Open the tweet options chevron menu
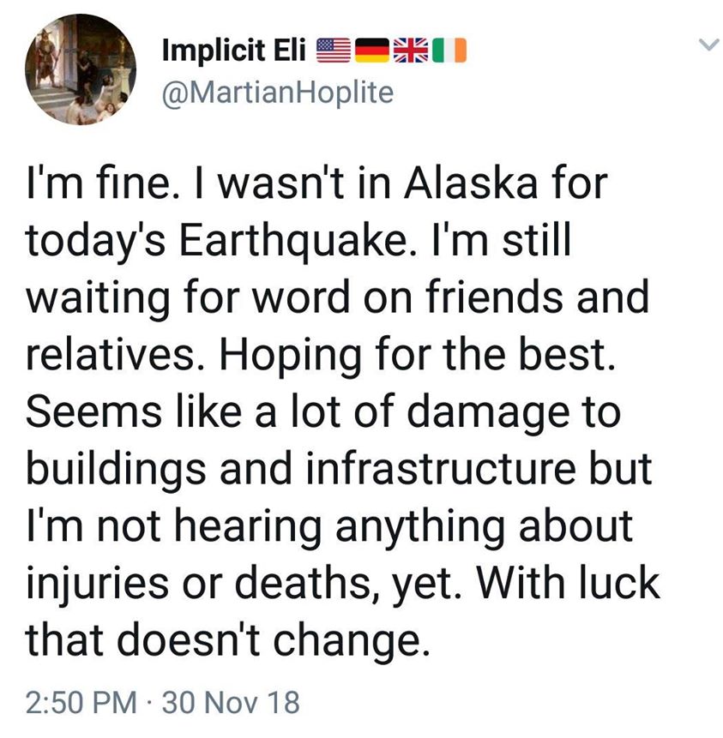723x738 pixels. tap(706, 45)
